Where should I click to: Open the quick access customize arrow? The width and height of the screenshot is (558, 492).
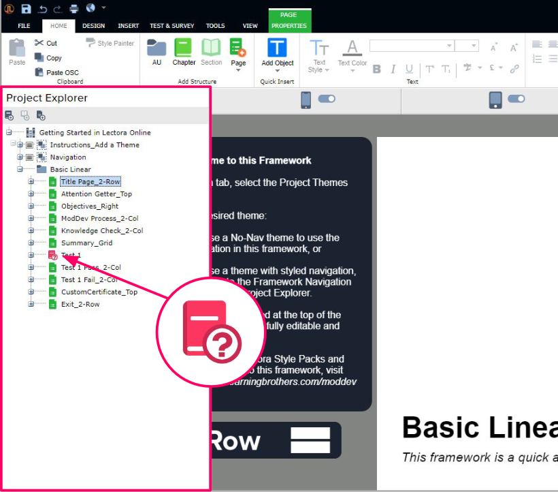tap(103, 7)
